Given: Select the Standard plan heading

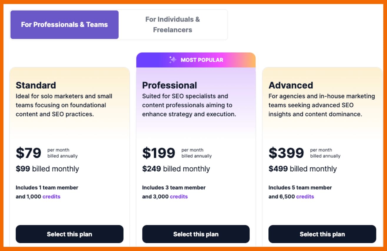Looking at the screenshot, I should coord(36,85).
